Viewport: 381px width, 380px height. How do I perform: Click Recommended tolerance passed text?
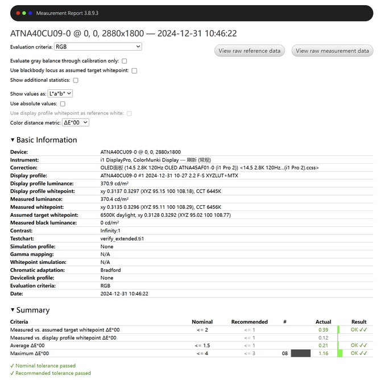tap(53, 373)
